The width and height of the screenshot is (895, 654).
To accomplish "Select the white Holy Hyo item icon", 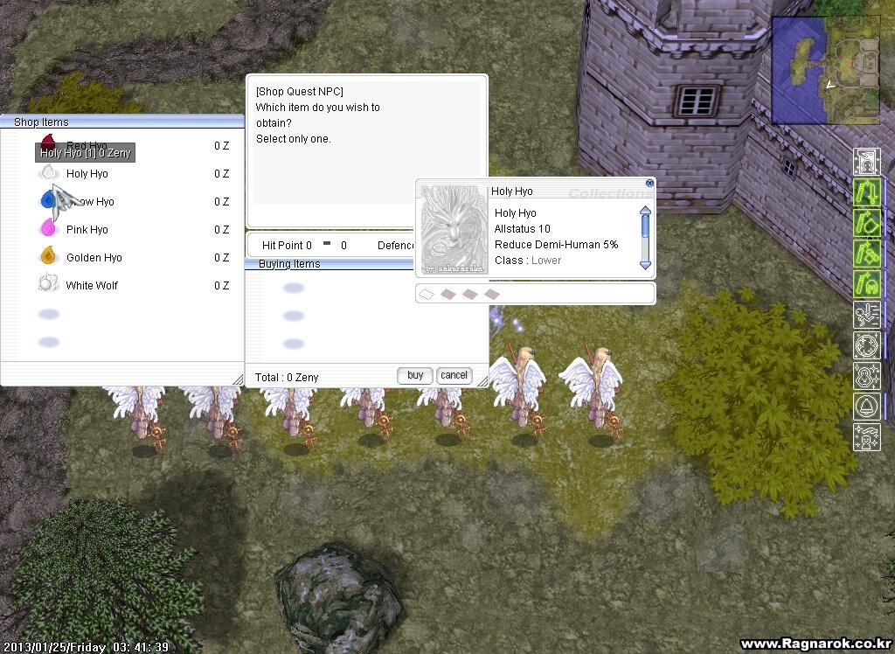I will pos(49,172).
